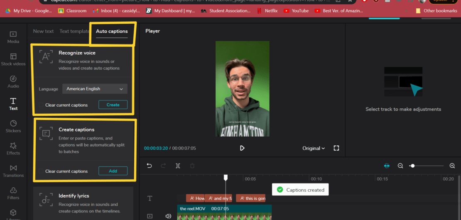Click the timeline zoom out magnifier
The height and width of the screenshot is (220, 461).
point(400,166)
